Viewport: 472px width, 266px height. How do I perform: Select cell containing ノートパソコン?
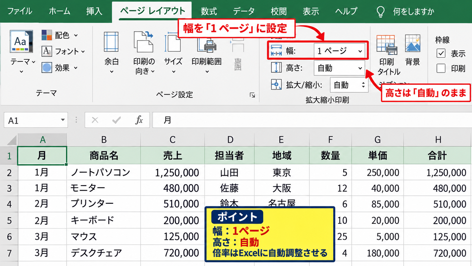coord(104,172)
